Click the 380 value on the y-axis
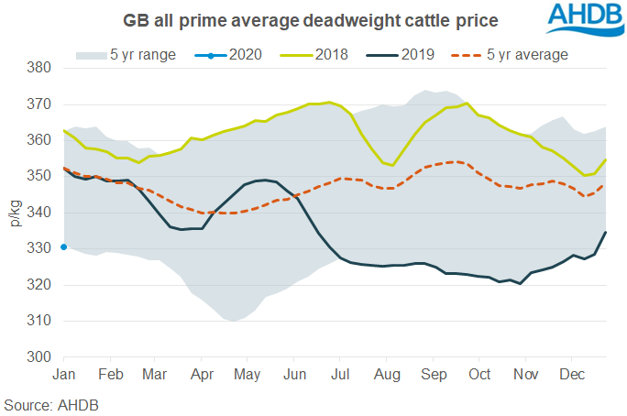This screenshot has height=416, width=627. point(38,68)
